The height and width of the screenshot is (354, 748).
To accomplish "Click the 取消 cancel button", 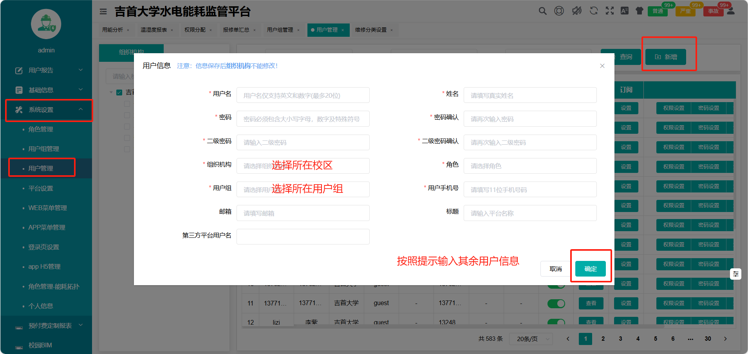I will point(555,269).
